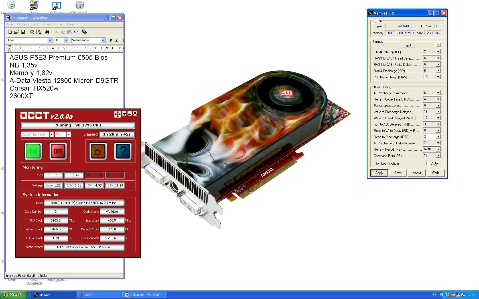This screenshot has width=479, height=299.
Task: Toggle bold F button in WordPad
Action: (111, 40)
